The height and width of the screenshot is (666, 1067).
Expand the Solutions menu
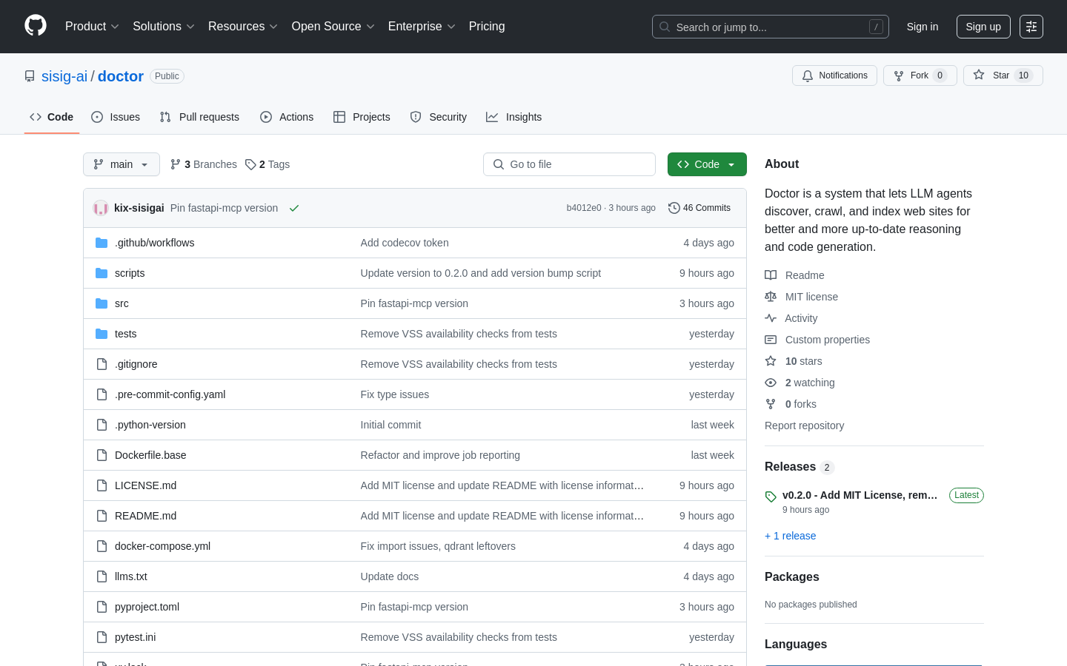pyautogui.click(x=164, y=26)
